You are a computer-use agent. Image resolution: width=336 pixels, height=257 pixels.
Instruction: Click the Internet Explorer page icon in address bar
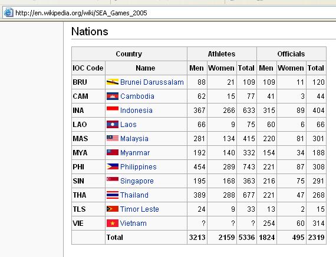coord(8,13)
